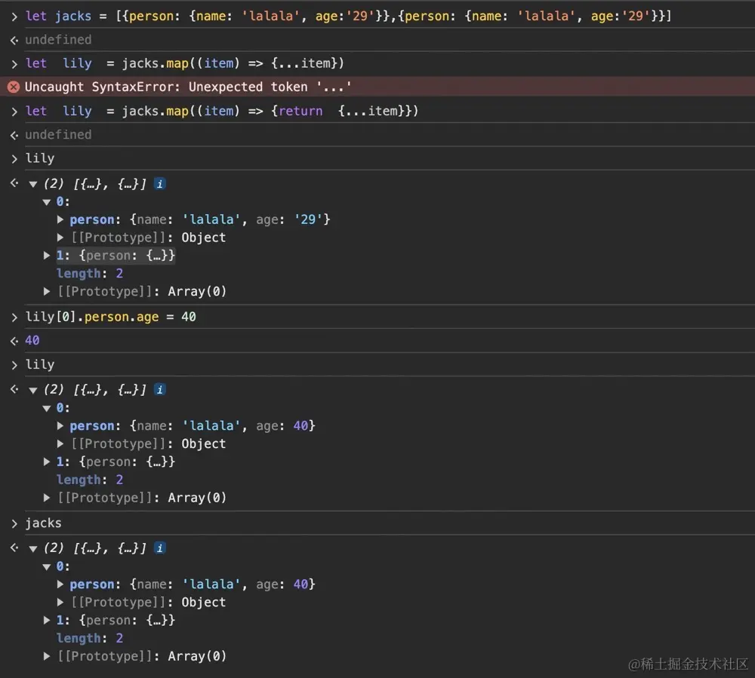Expand person with age 40 in second lily output
The image size is (755, 678).
[60, 426]
